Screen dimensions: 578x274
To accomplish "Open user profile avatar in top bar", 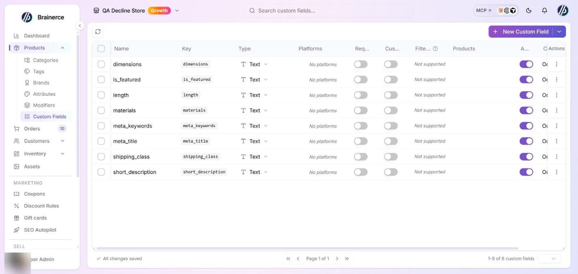I will (x=563, y=11).
